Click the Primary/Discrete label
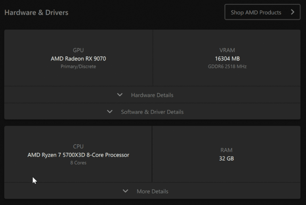 [78, 66]
